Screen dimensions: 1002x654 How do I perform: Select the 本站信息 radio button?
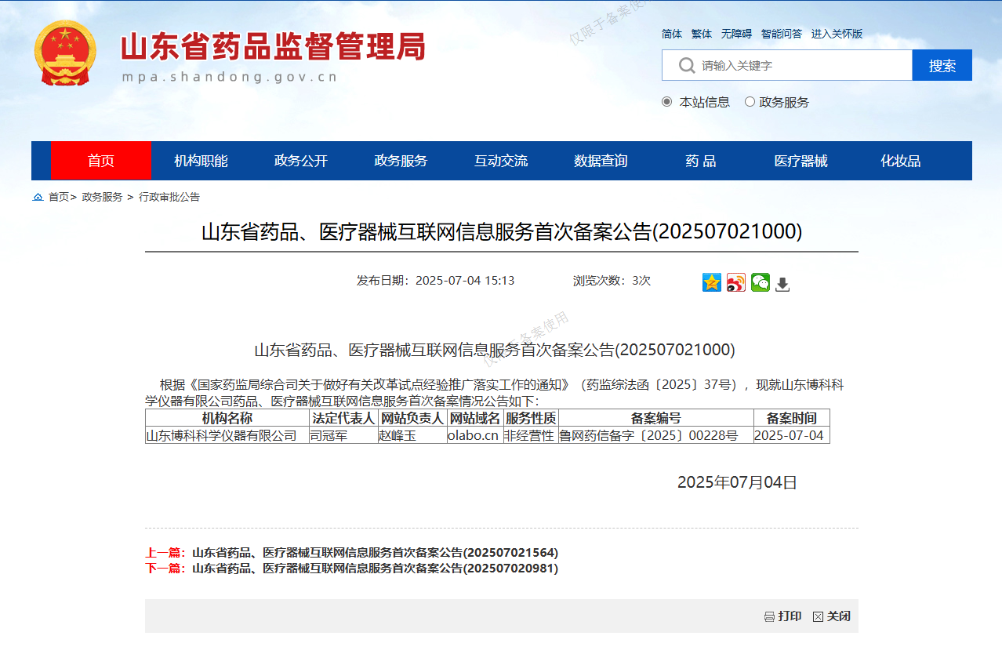click(667, 102)
